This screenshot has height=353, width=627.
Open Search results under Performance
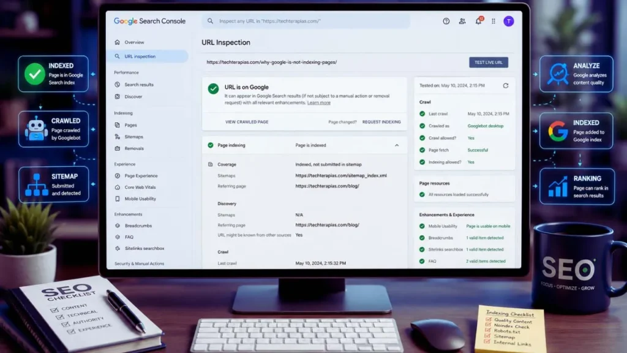click(139, 85)
